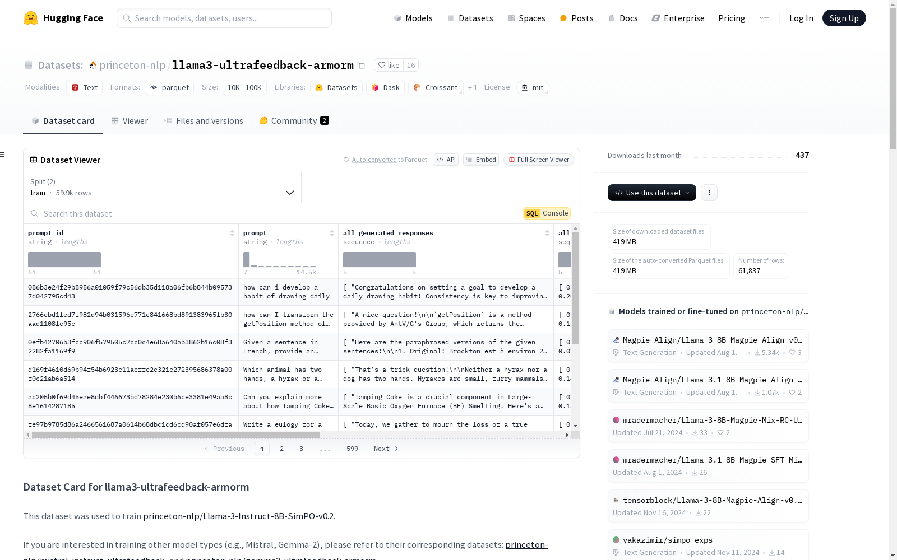Viewport: 897px width, 560px height.
Task: Switch to the Dataset card tab
Action: click(x=63, y=121)
